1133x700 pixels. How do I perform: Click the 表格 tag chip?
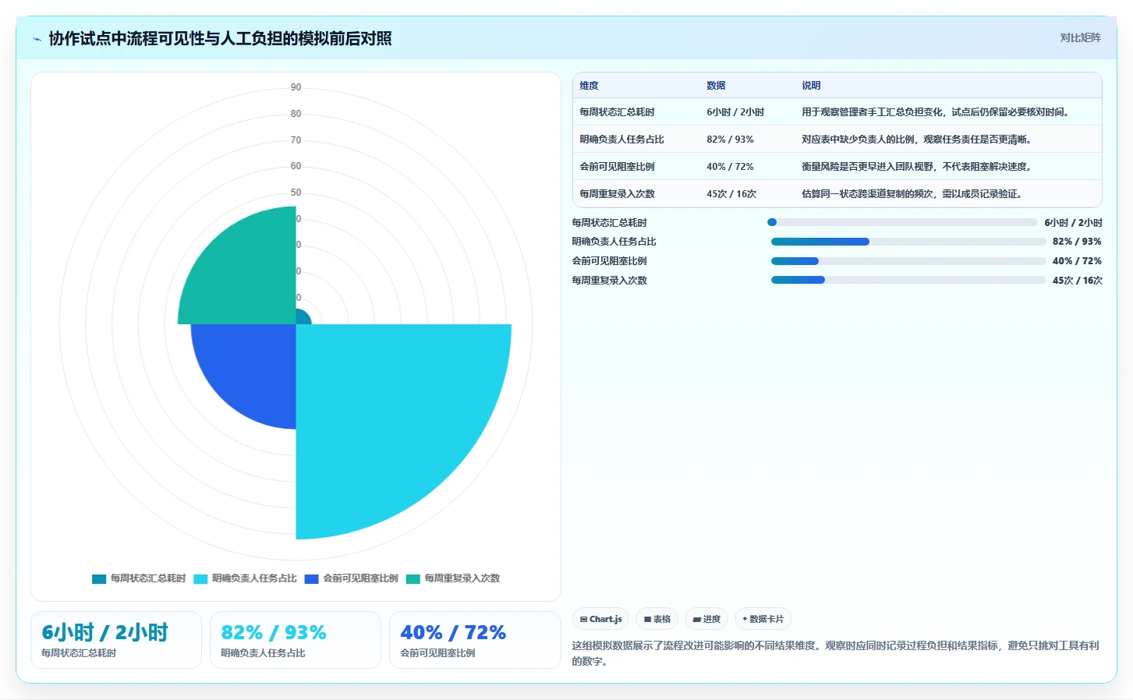[657, 619]
